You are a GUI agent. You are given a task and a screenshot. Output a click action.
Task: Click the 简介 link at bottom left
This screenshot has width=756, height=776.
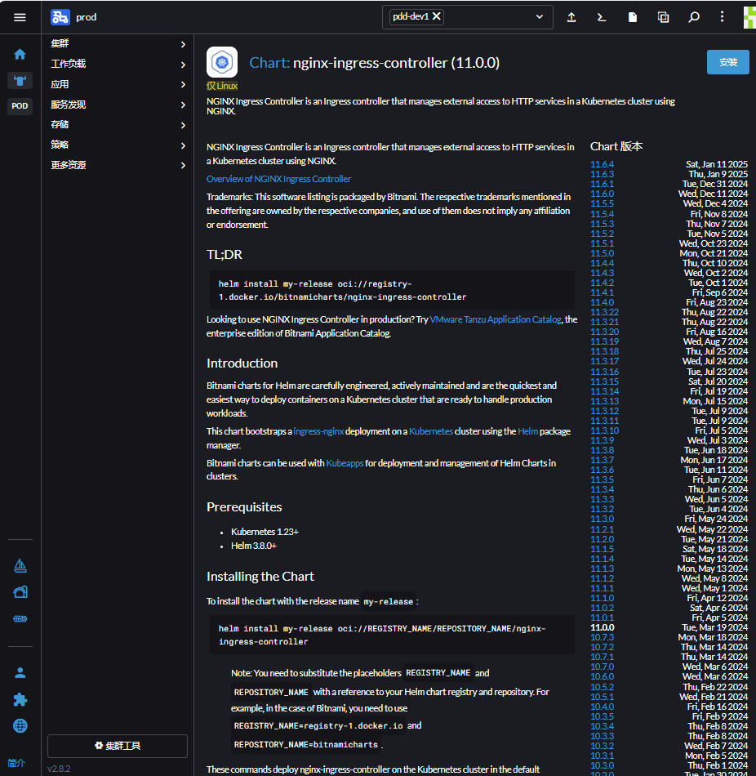coord(16,763)
